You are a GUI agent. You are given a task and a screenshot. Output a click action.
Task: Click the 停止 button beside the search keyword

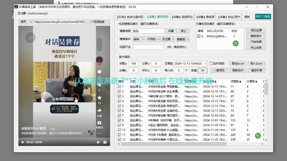pos(183,31)
